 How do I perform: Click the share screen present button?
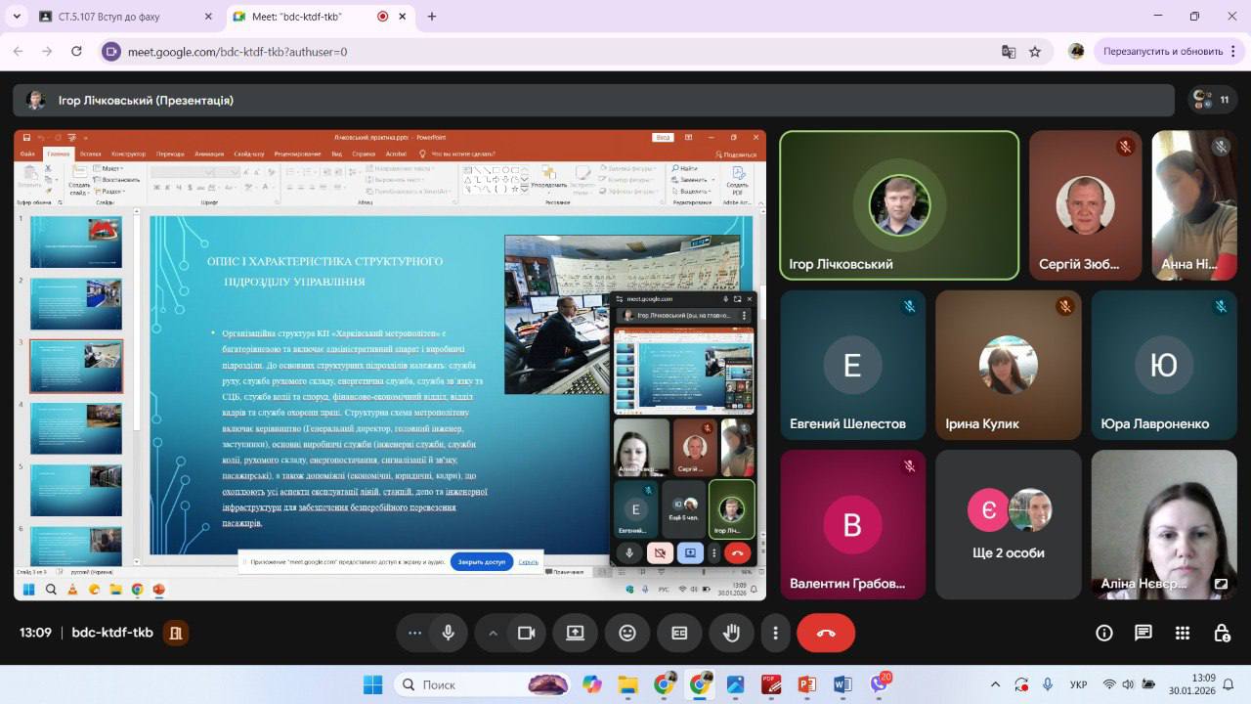point(575,633)
